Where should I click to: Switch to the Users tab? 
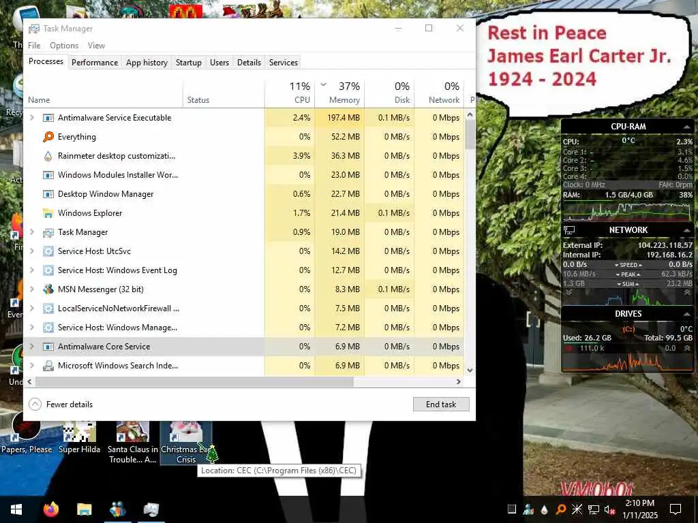click(219, 63)
